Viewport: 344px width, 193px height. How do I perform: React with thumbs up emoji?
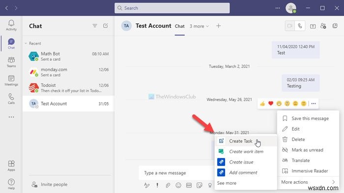coord(262,104)
